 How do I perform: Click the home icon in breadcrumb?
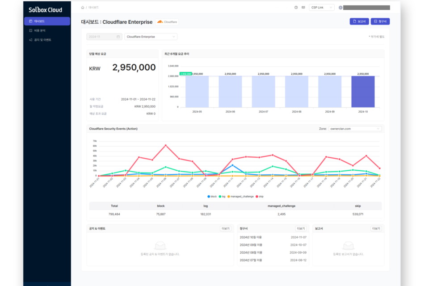pos(83,8)
